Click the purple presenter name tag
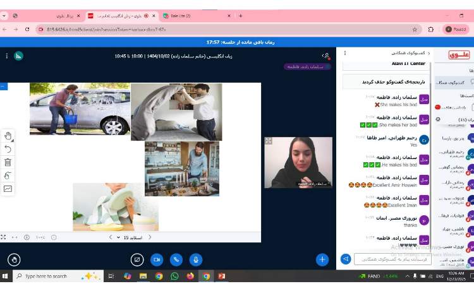The height and width of the screenshot is (303, 474). (307, 67)
